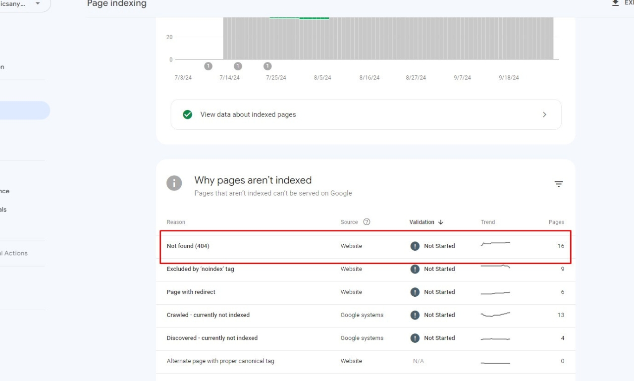
Task: Click the first annotation marker under the chart
Action: (208, 66)
